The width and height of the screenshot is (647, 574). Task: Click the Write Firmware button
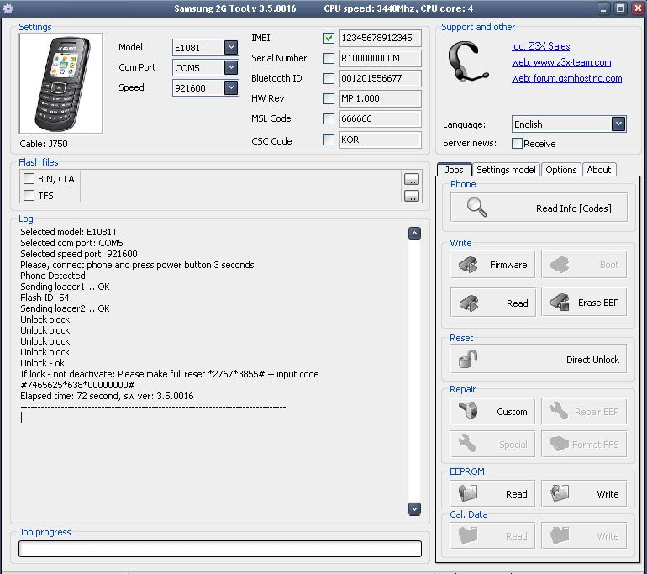click(x=492, y=265)
